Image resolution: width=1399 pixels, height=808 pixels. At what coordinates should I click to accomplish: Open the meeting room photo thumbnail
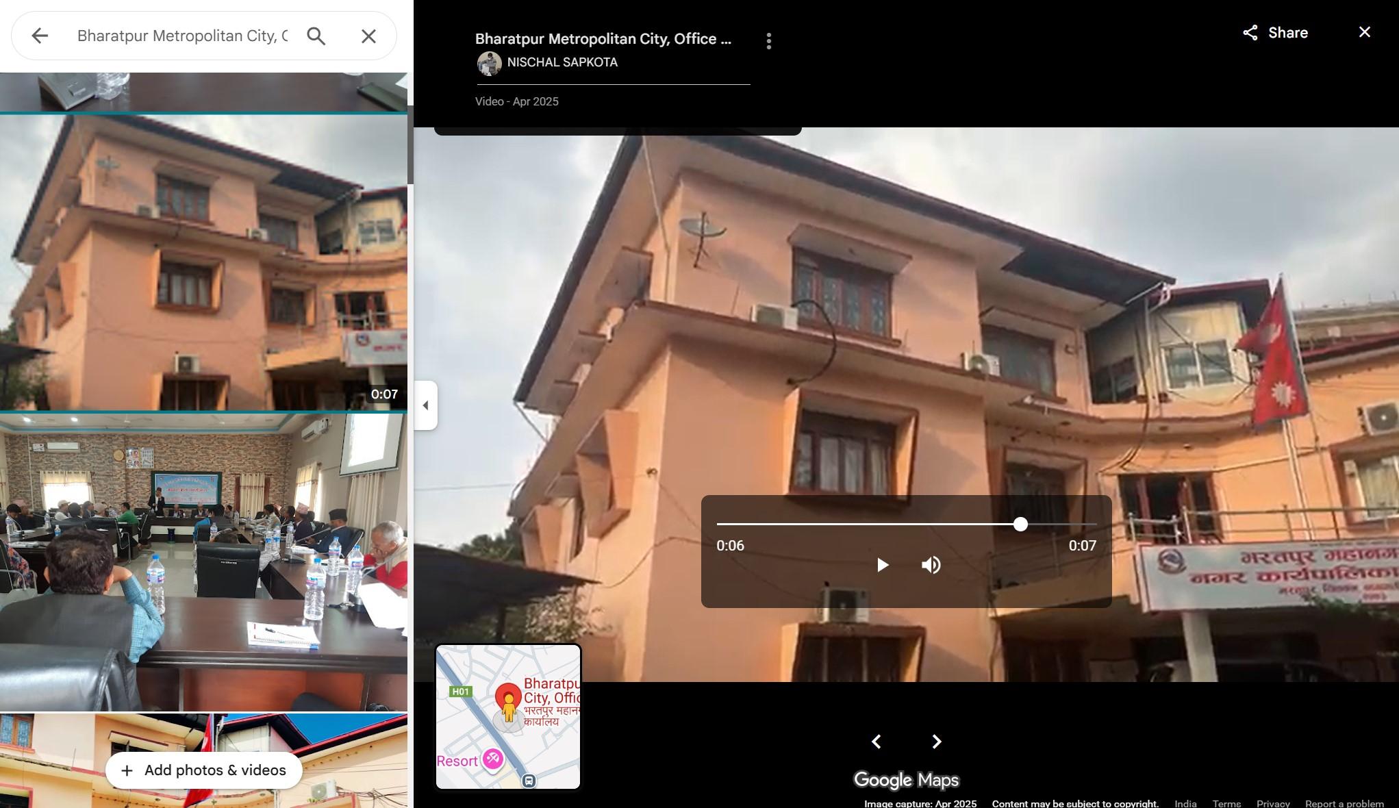point(203,561)
